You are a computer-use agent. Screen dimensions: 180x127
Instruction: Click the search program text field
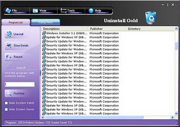pyautogui.click(x=20, y=84)
